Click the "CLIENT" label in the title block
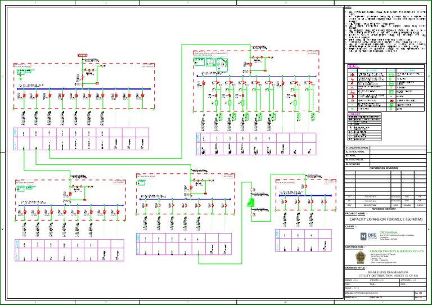The width and height of the screenshot is (432, 305). pos(350,227)
